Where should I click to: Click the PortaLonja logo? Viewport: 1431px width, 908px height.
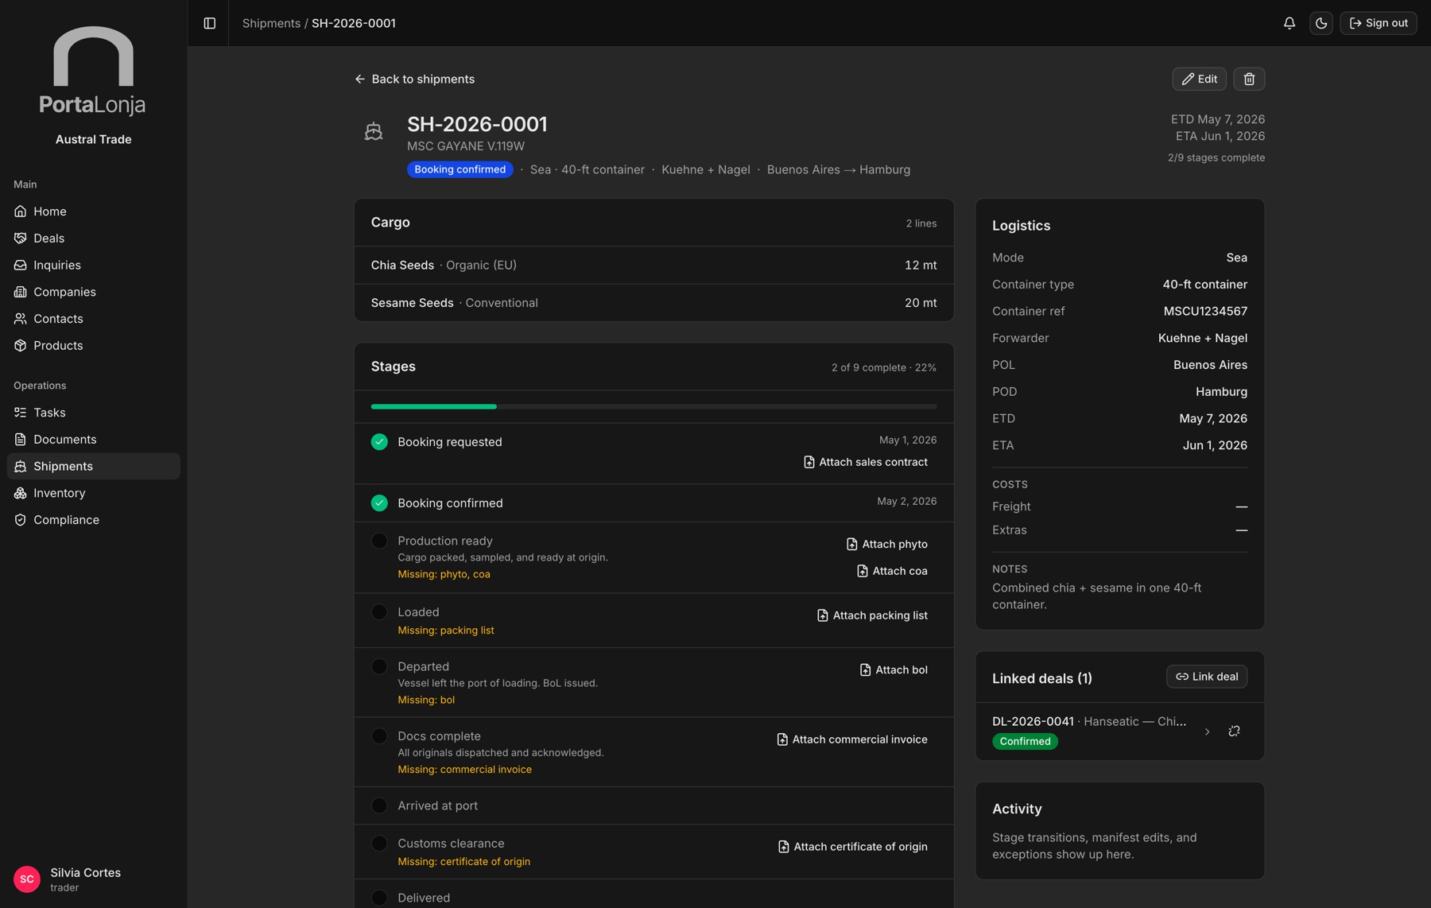click(93, 72)
